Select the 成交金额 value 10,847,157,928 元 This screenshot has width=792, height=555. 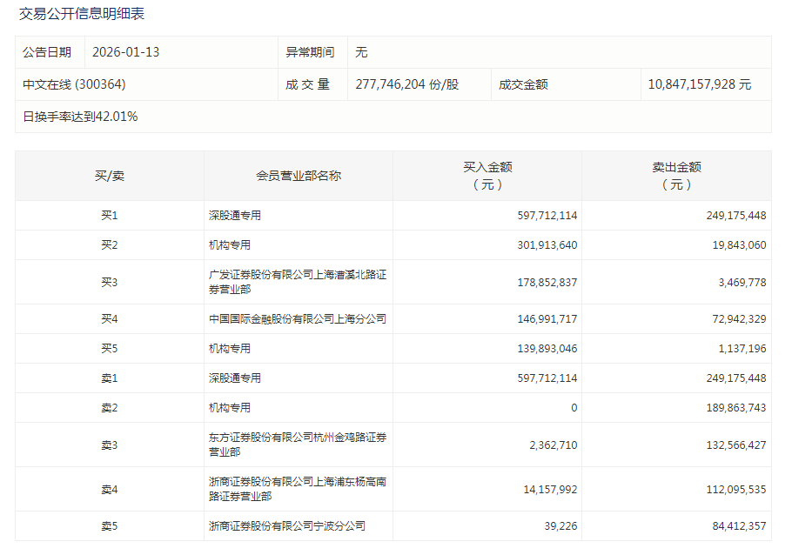699,84
